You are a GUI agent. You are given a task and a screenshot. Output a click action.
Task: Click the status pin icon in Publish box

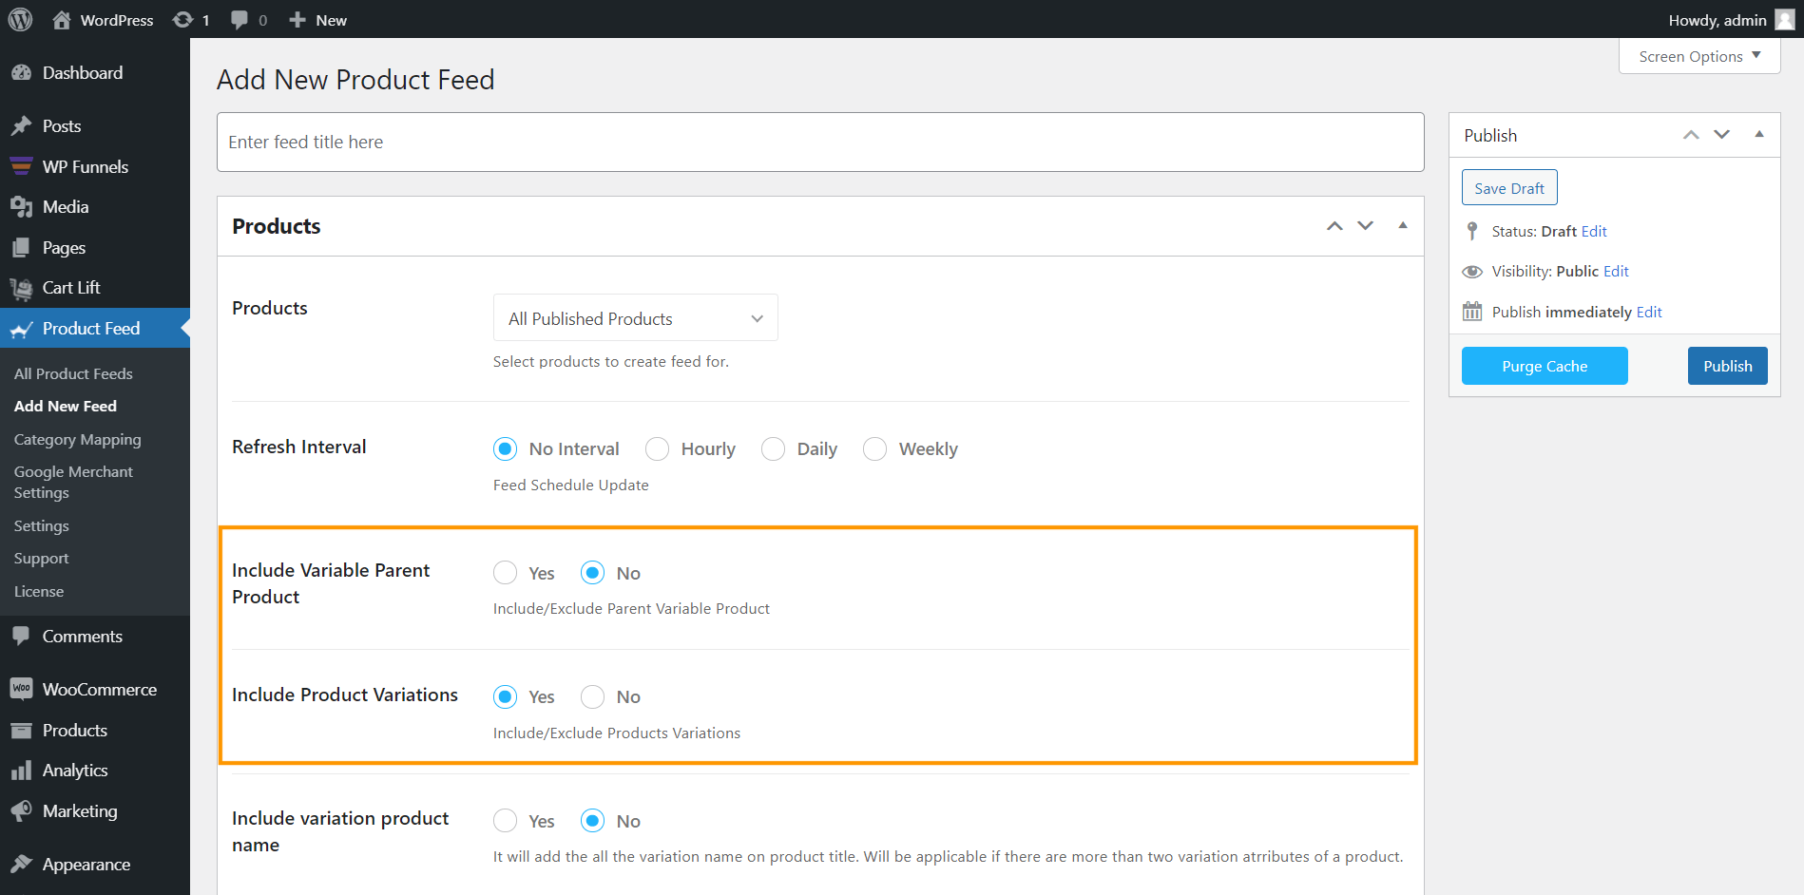click(x=1472, y=231)
